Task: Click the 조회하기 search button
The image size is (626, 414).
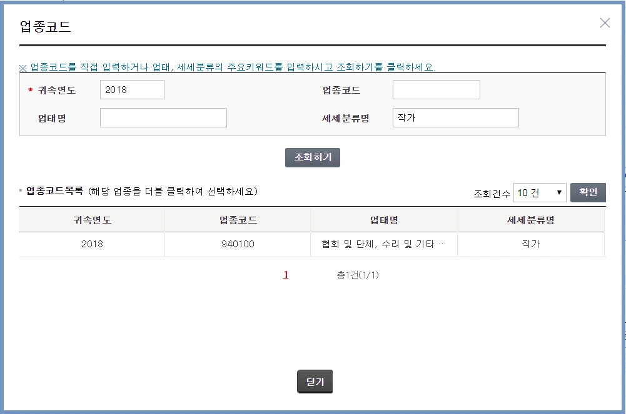Action: [x=313, y=157]
